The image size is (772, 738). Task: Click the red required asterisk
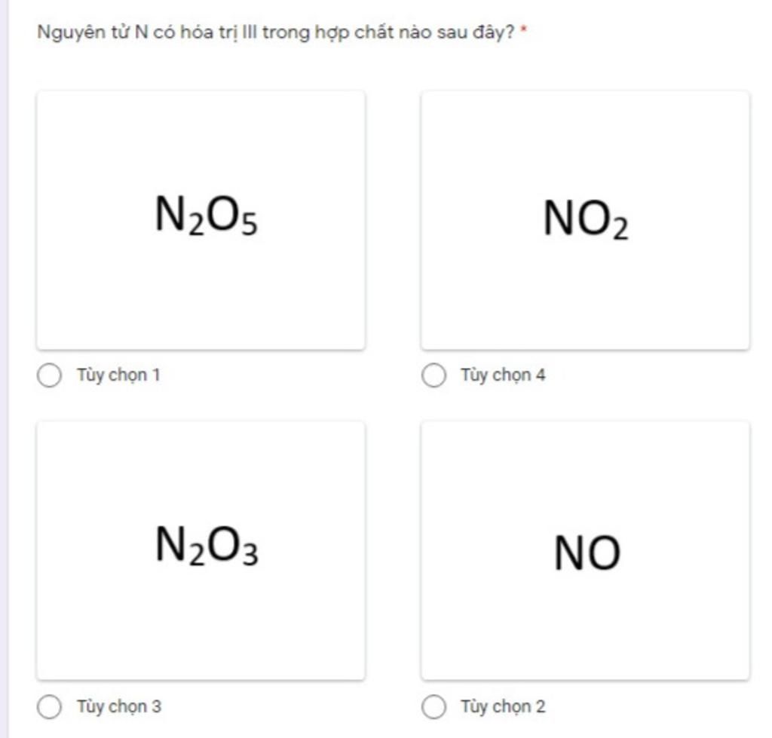tap(524, 29)
